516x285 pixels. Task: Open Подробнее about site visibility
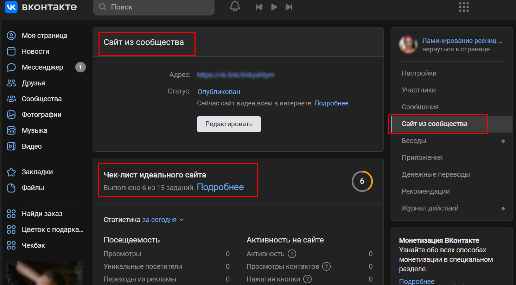[331, 103]
